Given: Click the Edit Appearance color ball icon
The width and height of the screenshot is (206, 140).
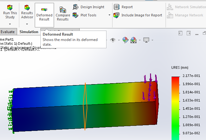Looking at the screenshot, I should (x=125, y=40).
